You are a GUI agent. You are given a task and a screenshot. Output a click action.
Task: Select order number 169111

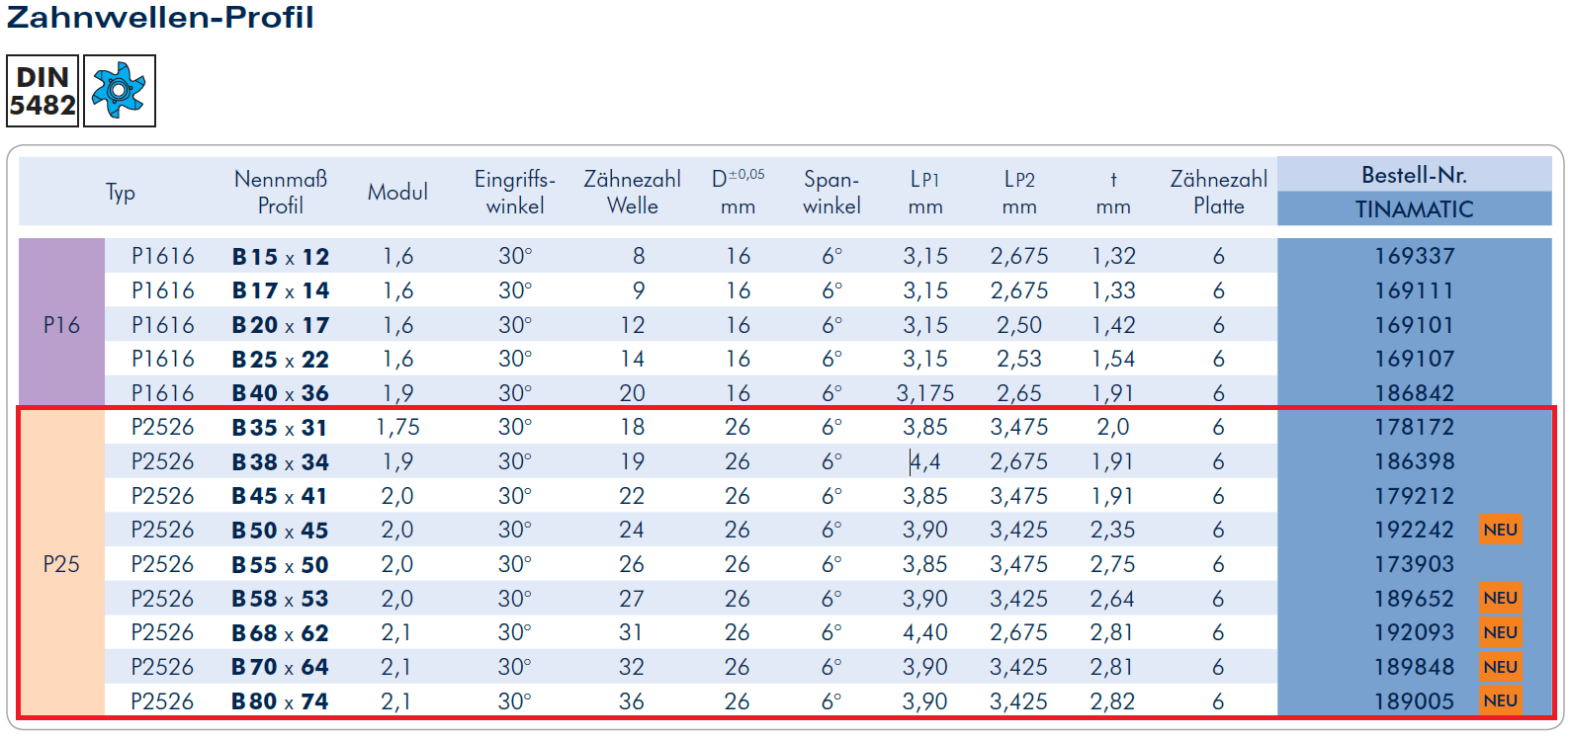[x=1414, y=290]
